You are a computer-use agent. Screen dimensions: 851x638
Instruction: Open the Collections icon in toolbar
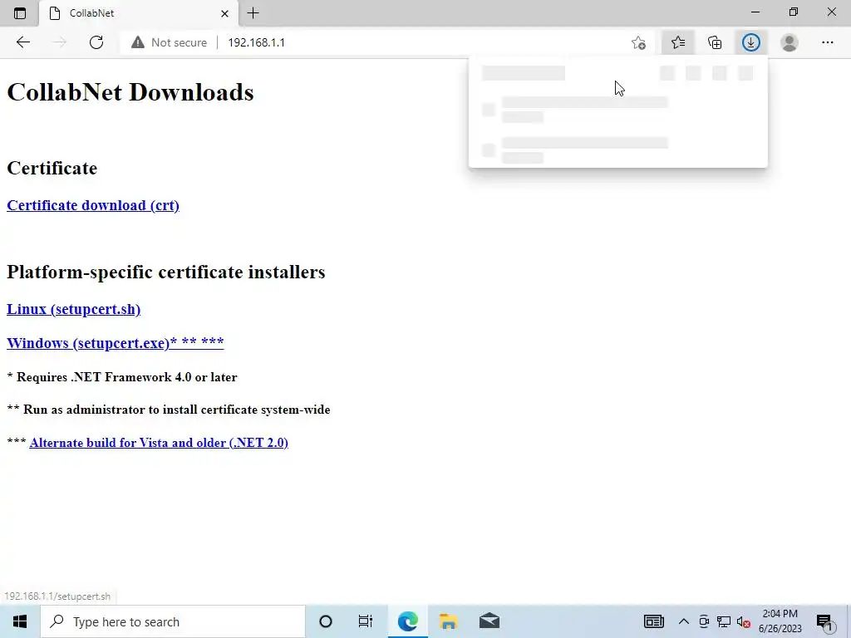(715, 42)
